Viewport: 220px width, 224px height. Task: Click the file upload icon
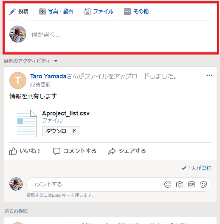[x=87, y=11]
